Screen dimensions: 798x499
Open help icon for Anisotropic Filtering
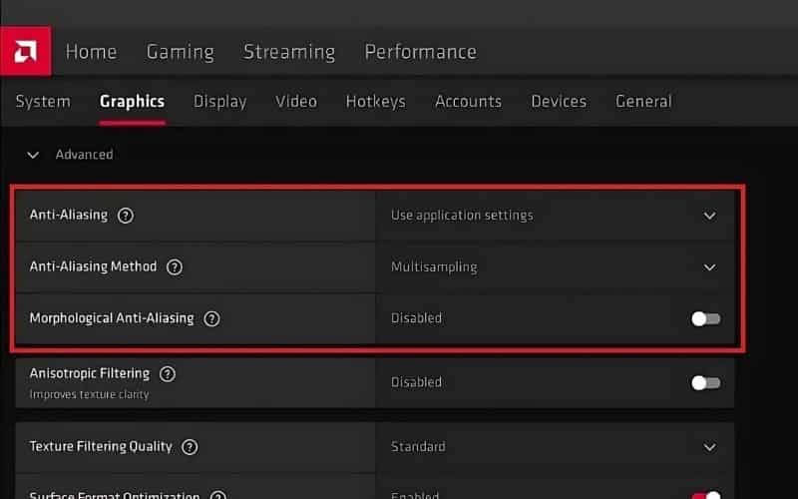point(168,374)
